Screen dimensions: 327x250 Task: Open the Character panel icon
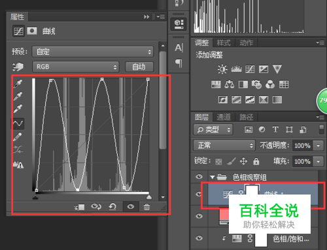point(179,48)
